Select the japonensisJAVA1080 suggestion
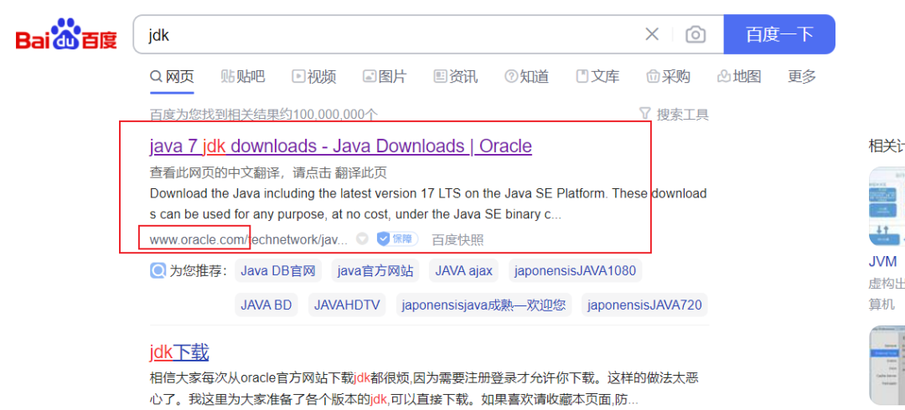 (x=575, y=271)
